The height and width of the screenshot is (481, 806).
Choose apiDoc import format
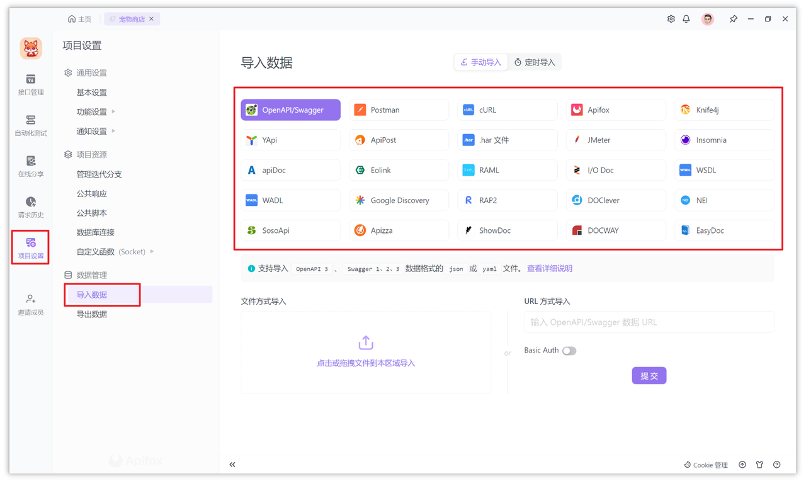(x=290, y=170)
